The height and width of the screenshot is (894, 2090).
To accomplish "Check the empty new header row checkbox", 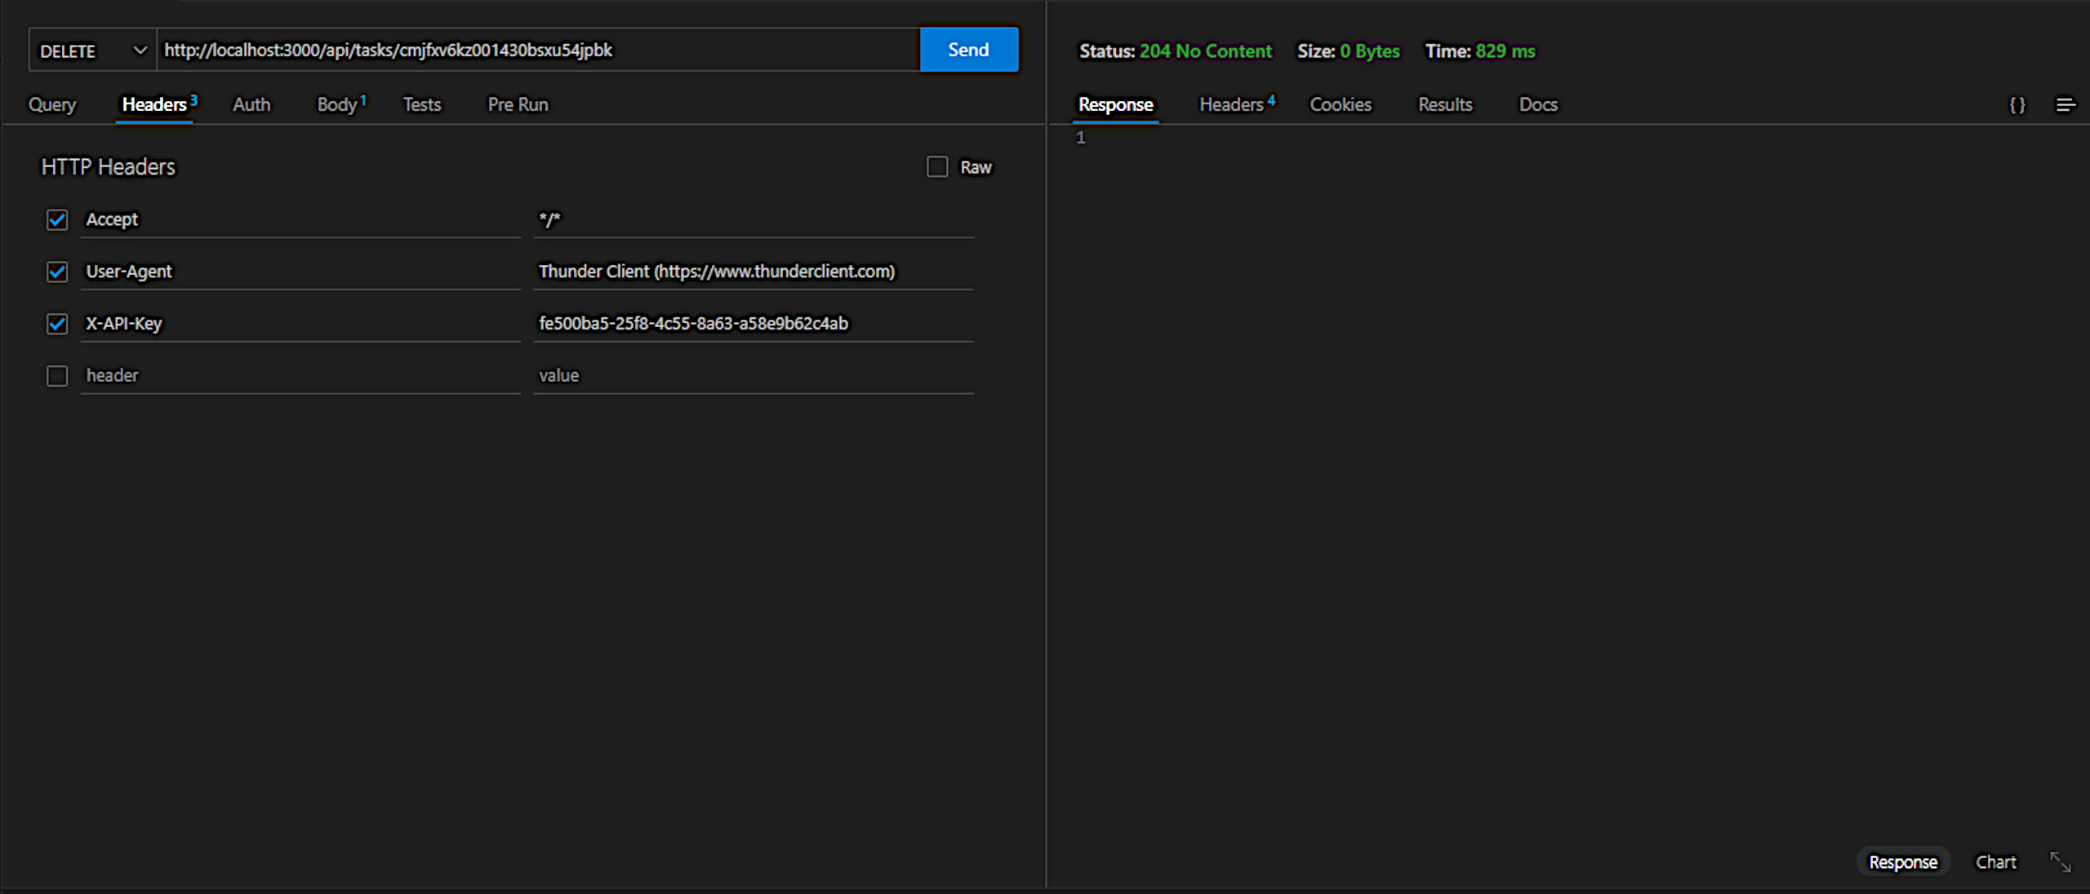I will pos(57,376).
